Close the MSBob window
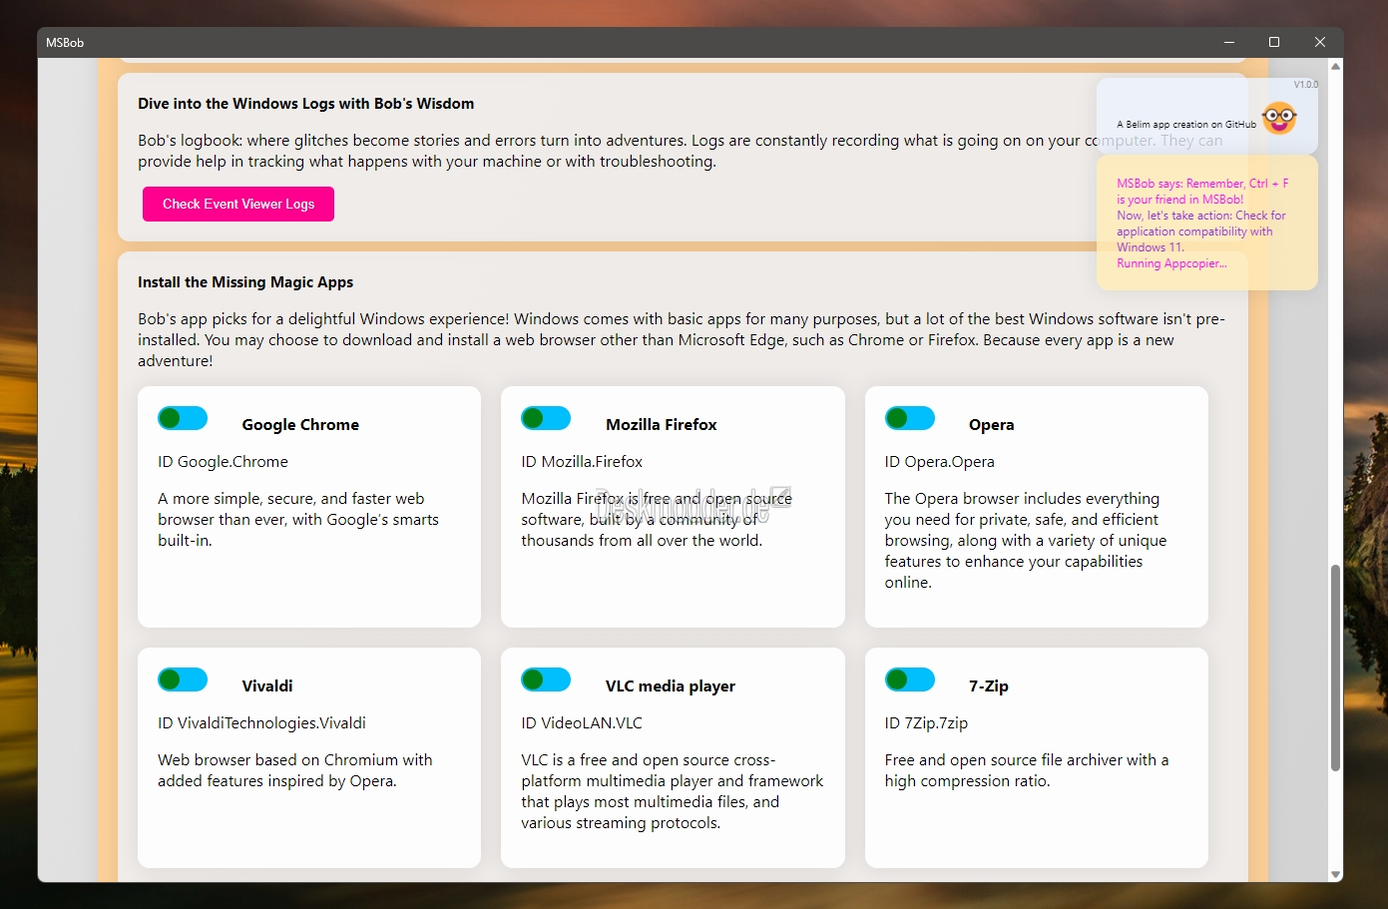The width and height of the screenshot is (1388, 909). click(1320, 42)
